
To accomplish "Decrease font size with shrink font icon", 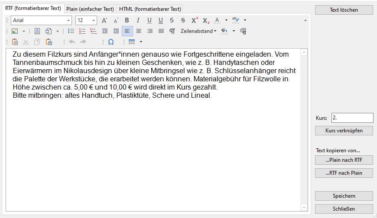I will (116, 20).
